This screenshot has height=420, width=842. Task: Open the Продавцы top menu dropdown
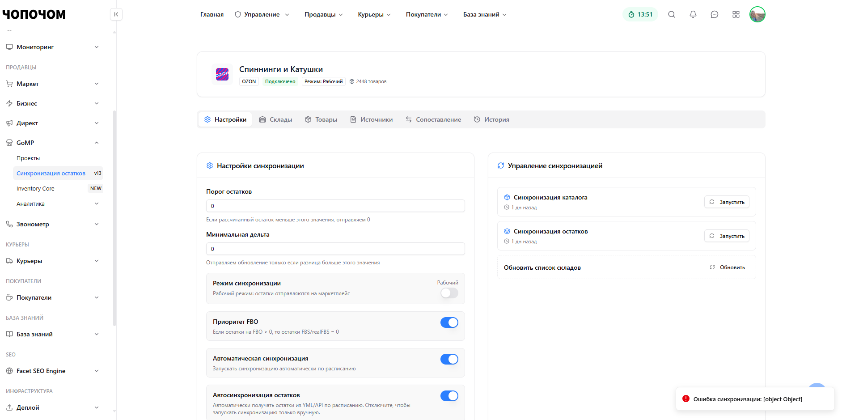(324, 14)
